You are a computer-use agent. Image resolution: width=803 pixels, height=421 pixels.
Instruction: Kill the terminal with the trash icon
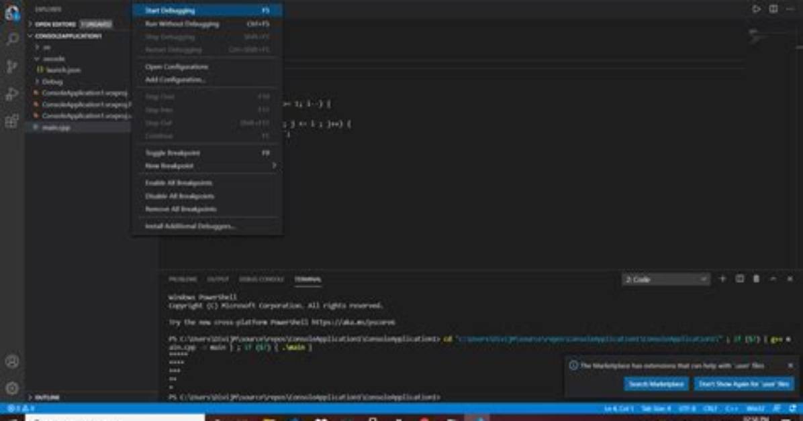pos(757,279)
